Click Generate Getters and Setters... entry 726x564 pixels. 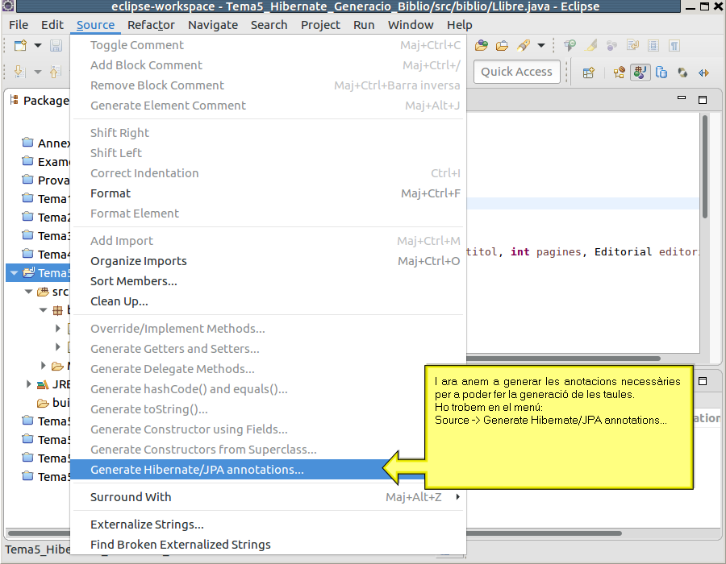tap(269, 349)
